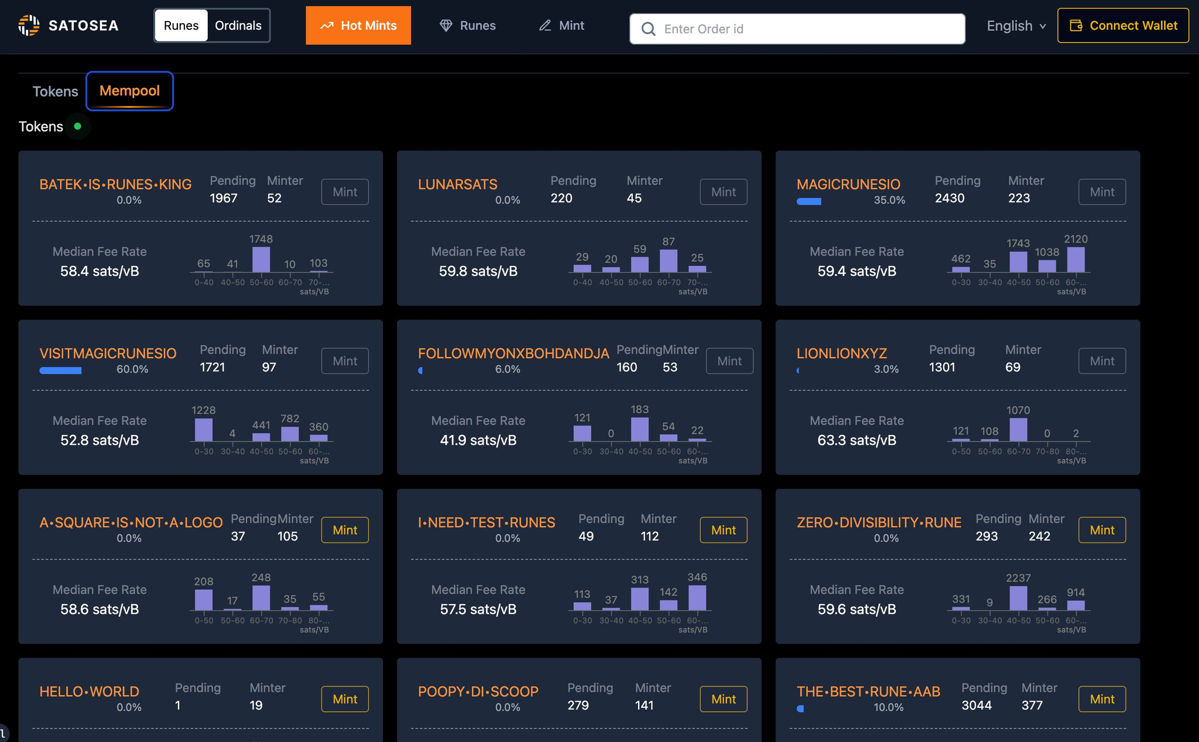
Task: Mint the I•NEED•TEST•RUNES token
Action: click(723, 530)
